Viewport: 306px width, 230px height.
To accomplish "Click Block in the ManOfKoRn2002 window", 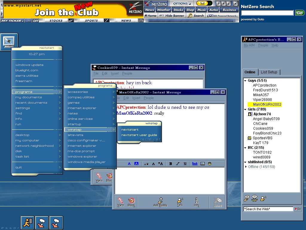I will [131, 202].
